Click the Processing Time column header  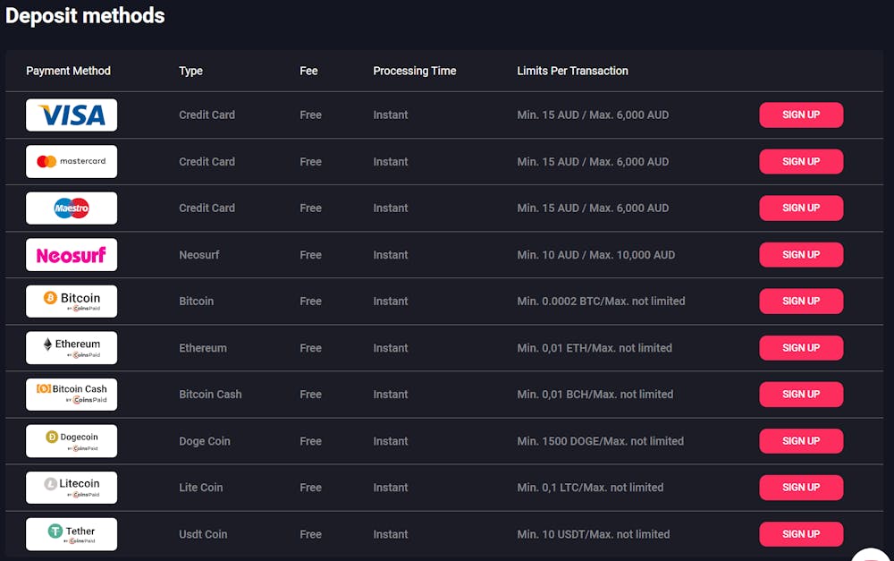[415, 71]
